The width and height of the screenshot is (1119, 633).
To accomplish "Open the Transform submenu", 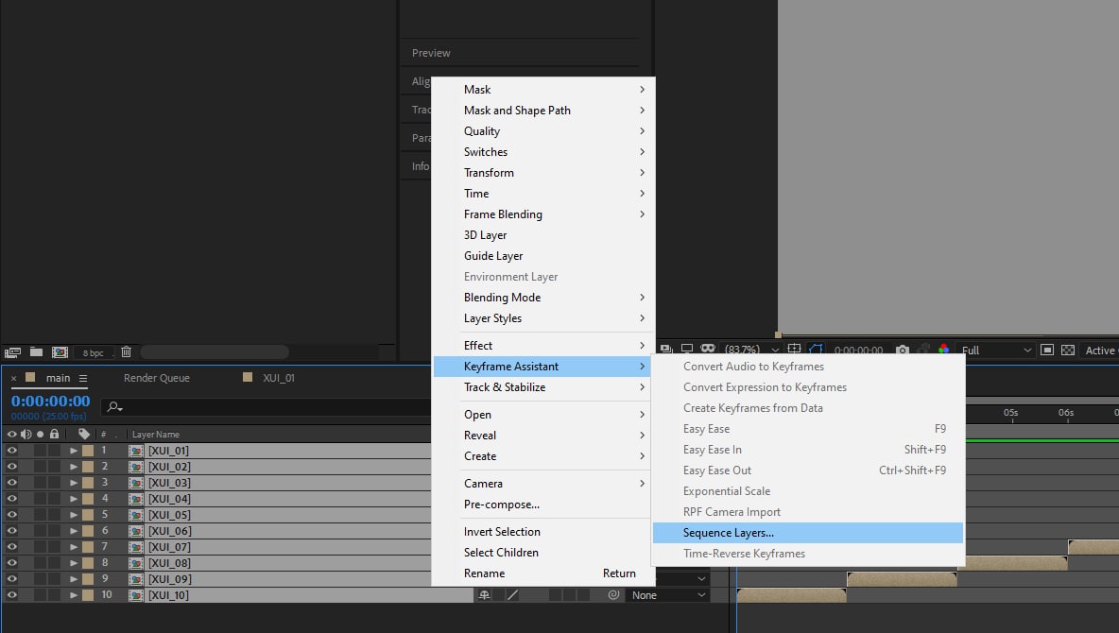I will (543, 173).
